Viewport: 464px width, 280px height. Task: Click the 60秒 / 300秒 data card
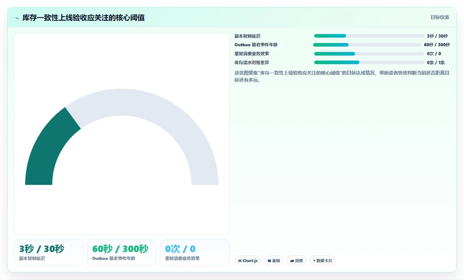click(121, 252)
